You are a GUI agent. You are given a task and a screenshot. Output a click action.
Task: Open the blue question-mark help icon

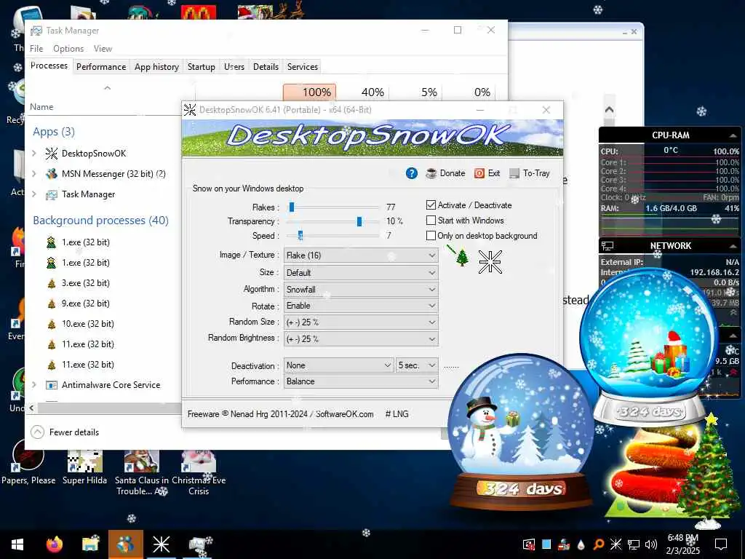click(412, 173)
